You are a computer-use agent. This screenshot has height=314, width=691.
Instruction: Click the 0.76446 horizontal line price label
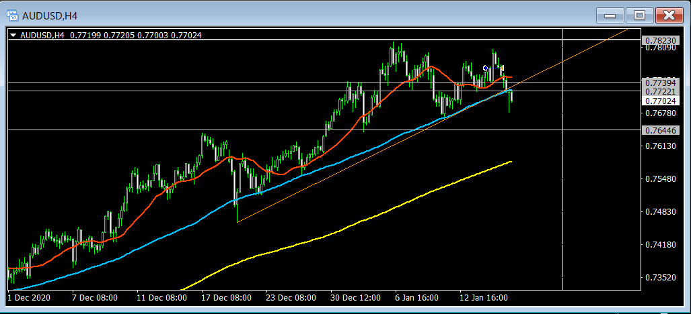[x=661, y=130]
